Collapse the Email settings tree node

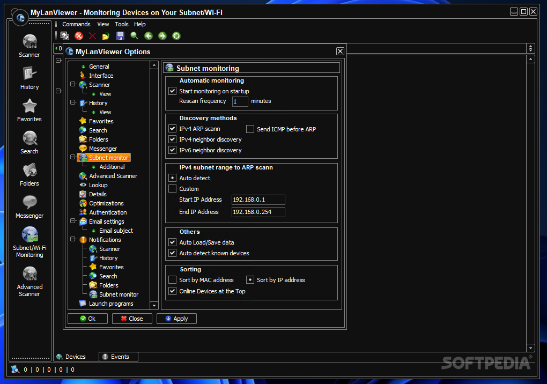point(73,221)
